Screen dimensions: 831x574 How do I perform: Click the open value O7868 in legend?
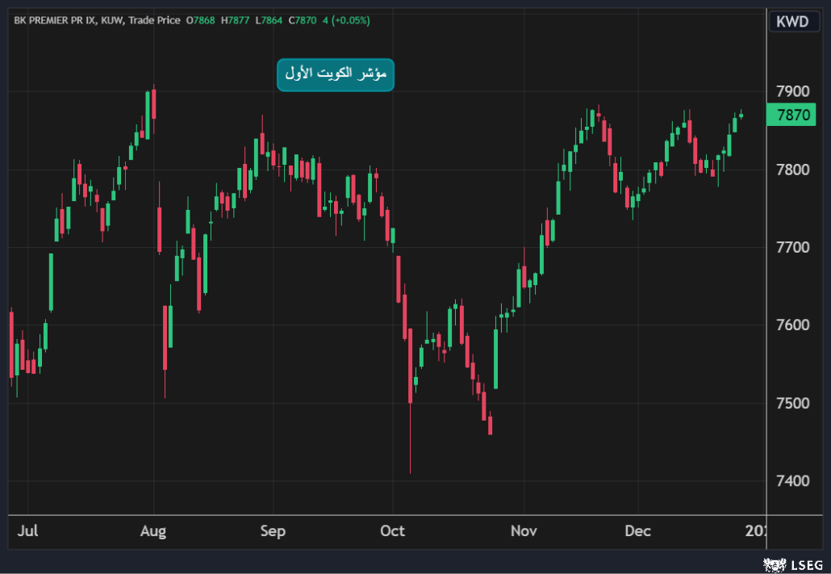[x=201, y=20]
